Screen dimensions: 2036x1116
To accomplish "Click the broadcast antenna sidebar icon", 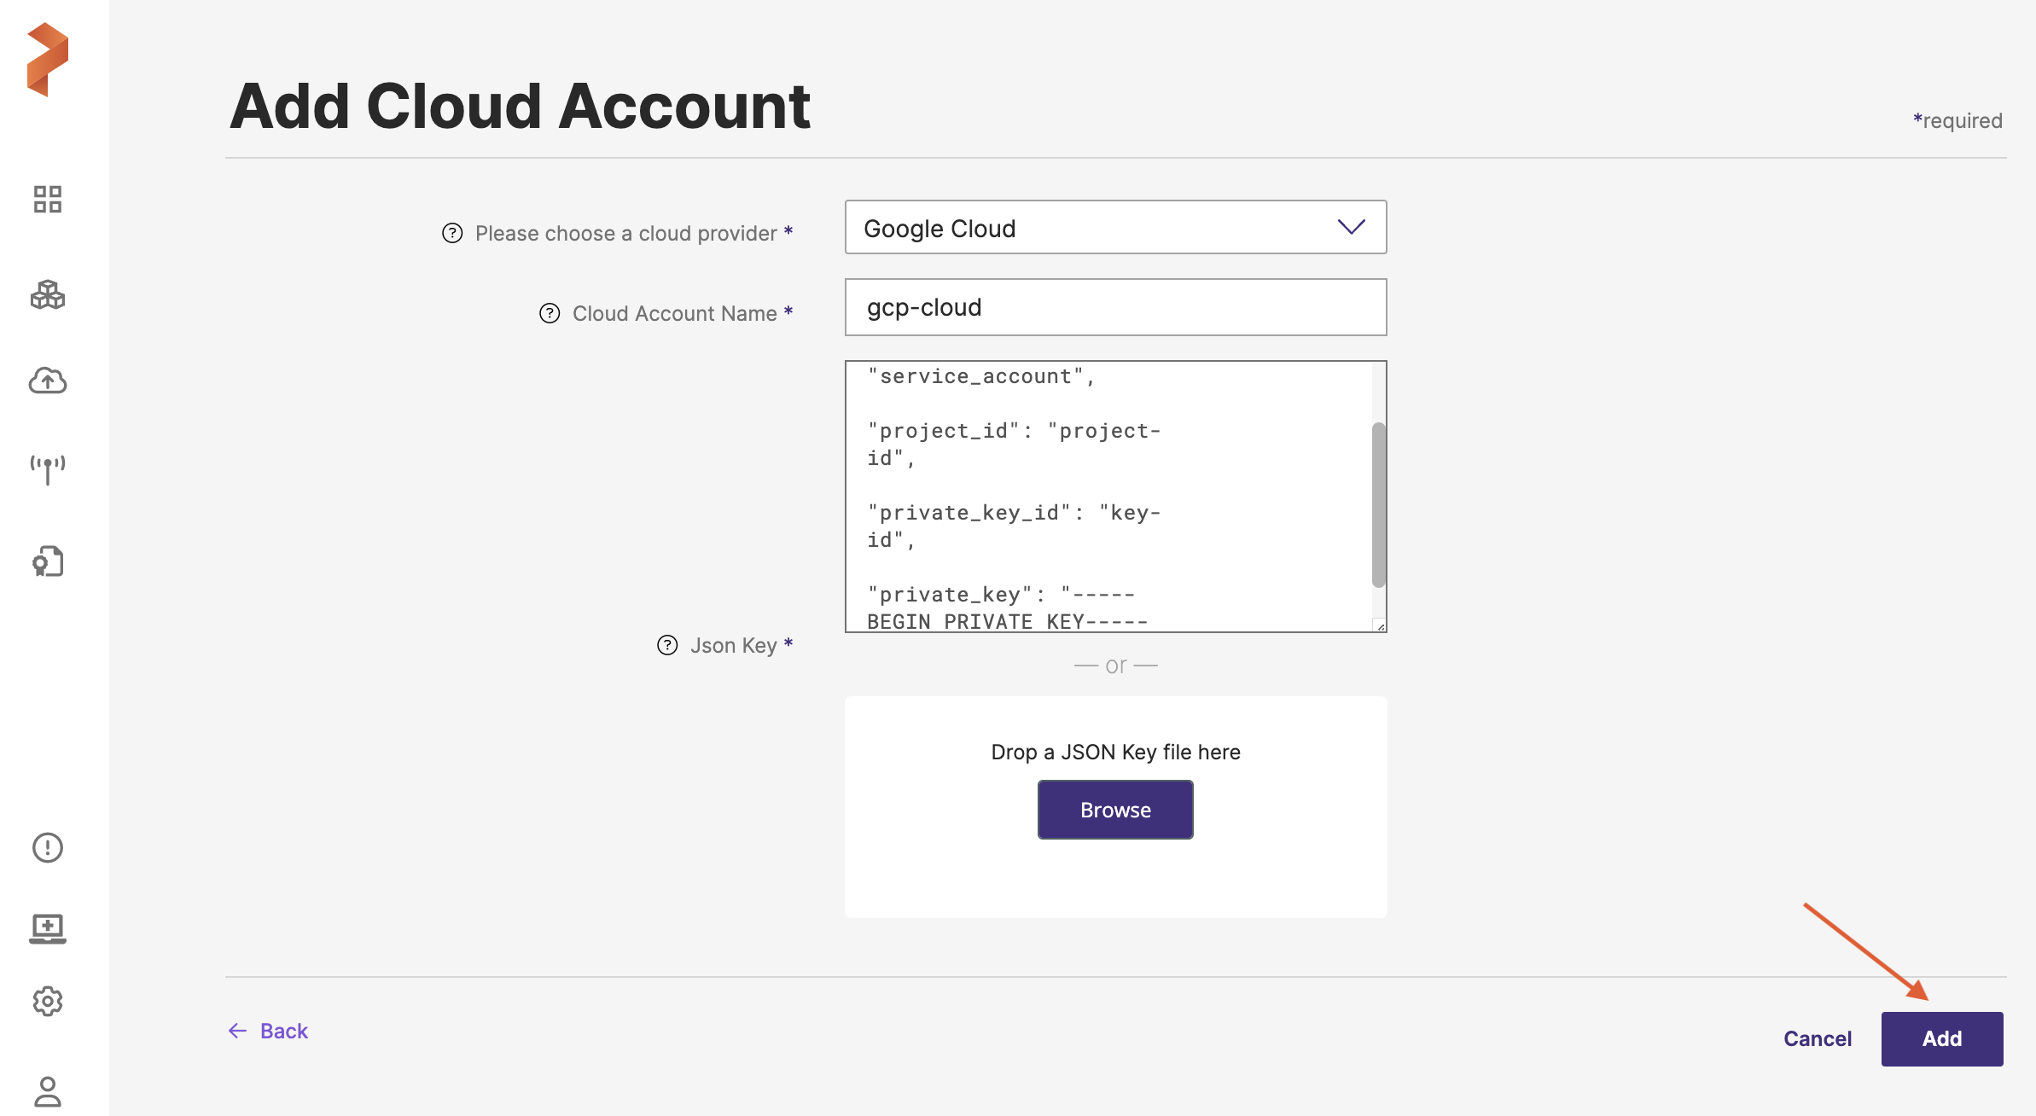I will click(48, 468).
